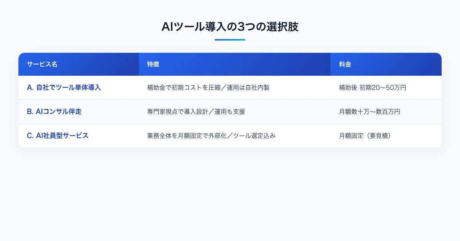Click 業務全体を月額固定で外部化 feature text
The image size is (460, 241).
(x=187, y=136)
